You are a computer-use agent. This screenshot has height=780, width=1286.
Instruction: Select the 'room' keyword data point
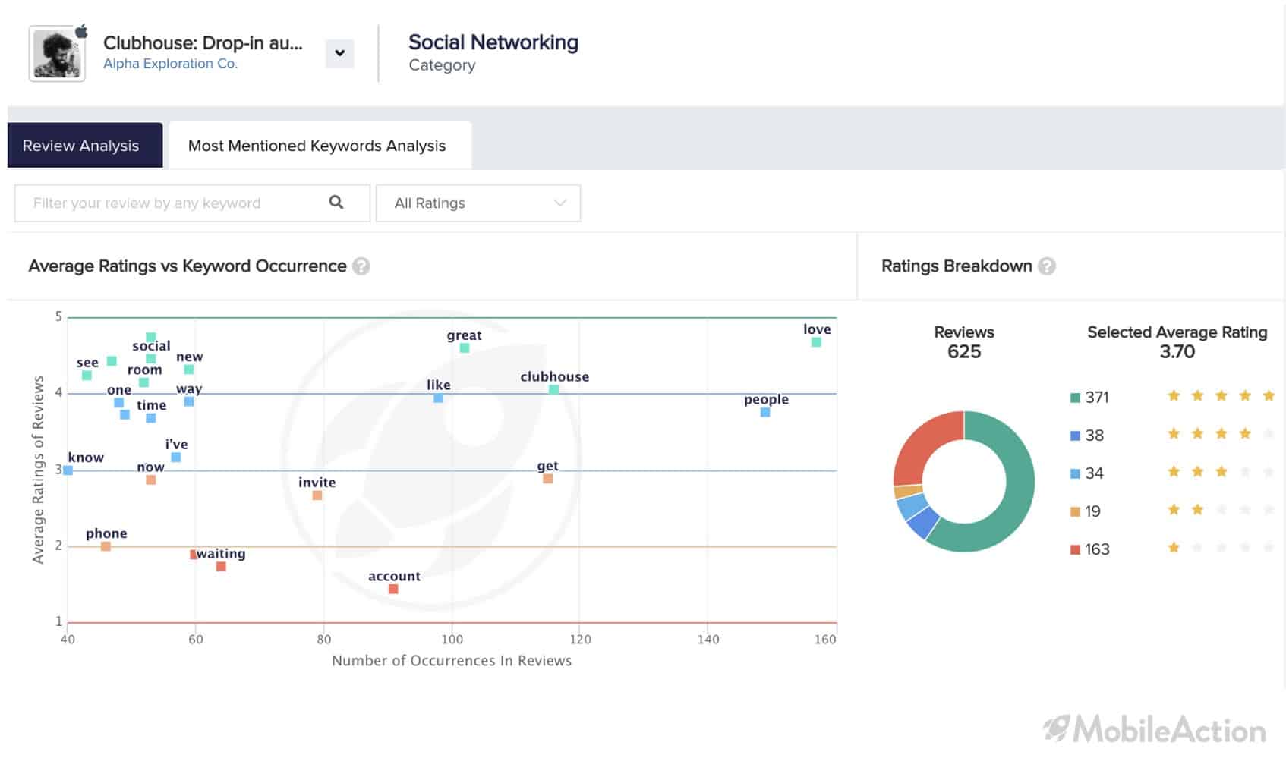tap(143, 382)
